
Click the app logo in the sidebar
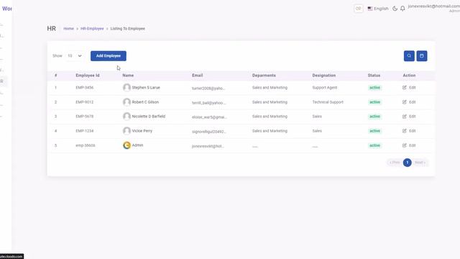click(x=6, y=9)
